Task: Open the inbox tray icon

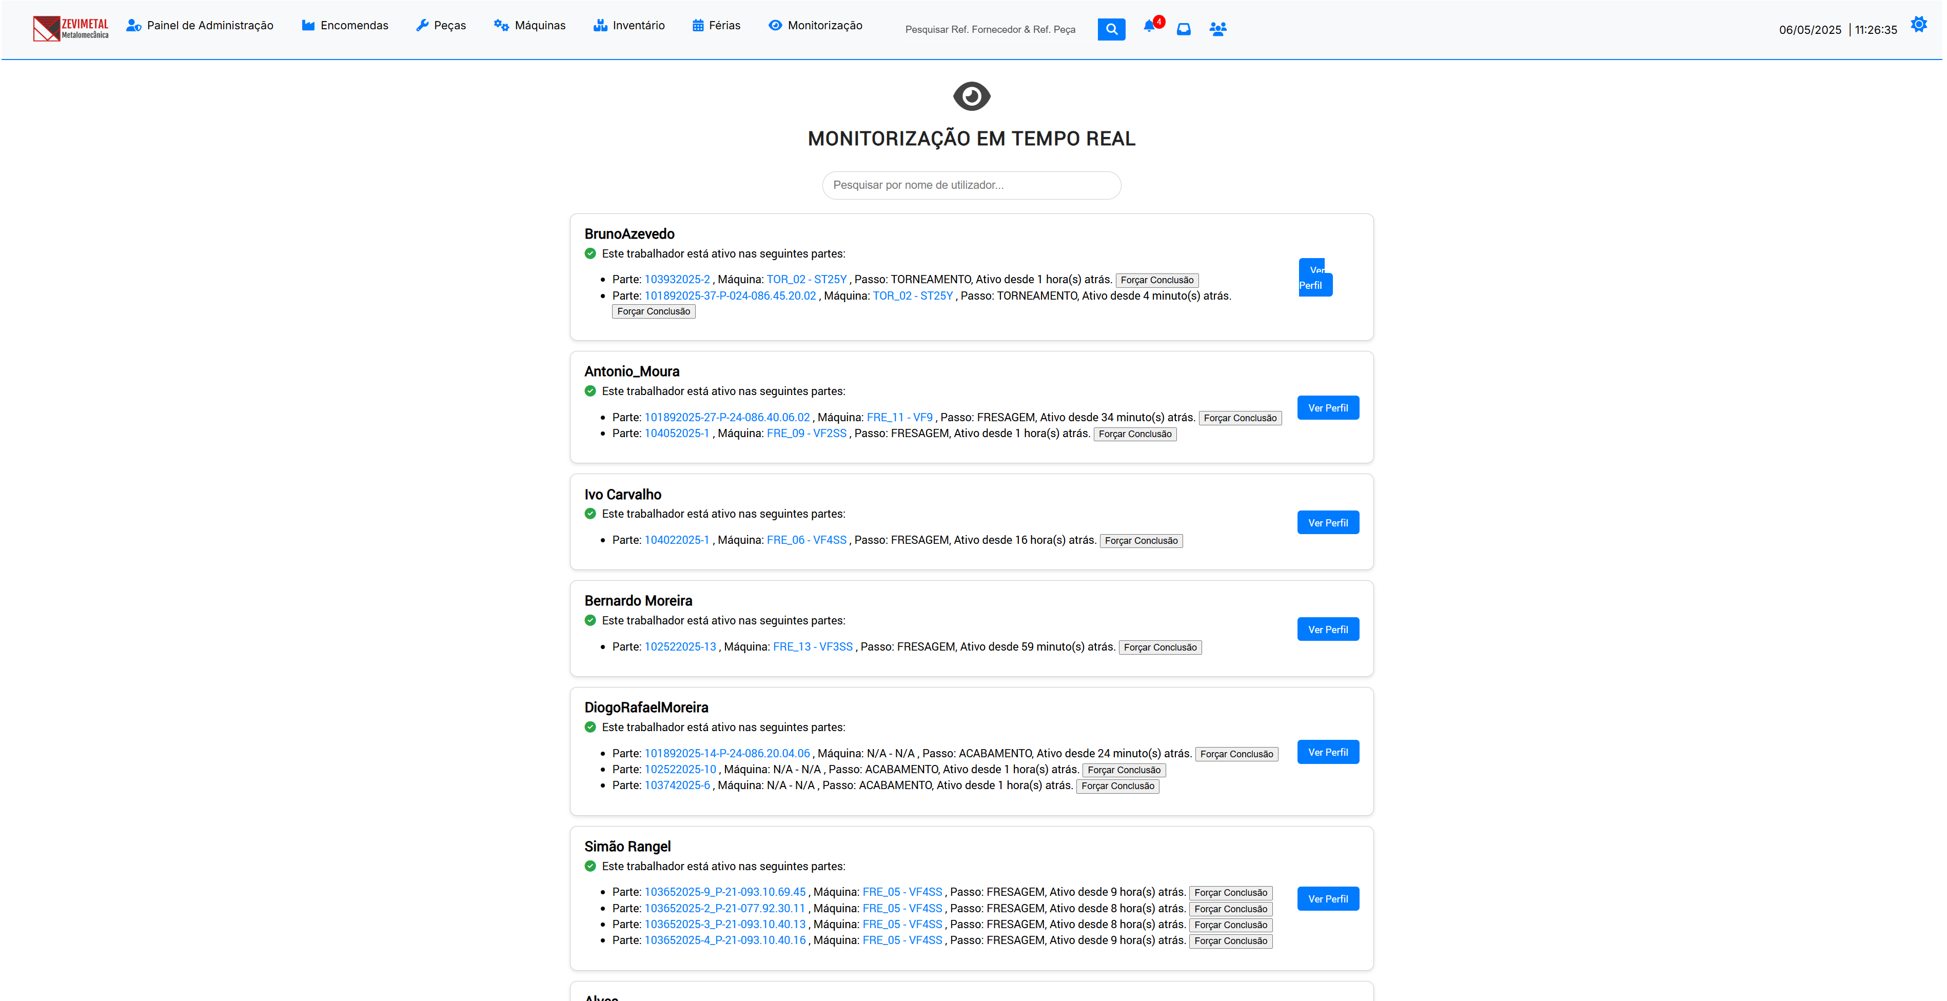Action: (x=1184, y=29)
